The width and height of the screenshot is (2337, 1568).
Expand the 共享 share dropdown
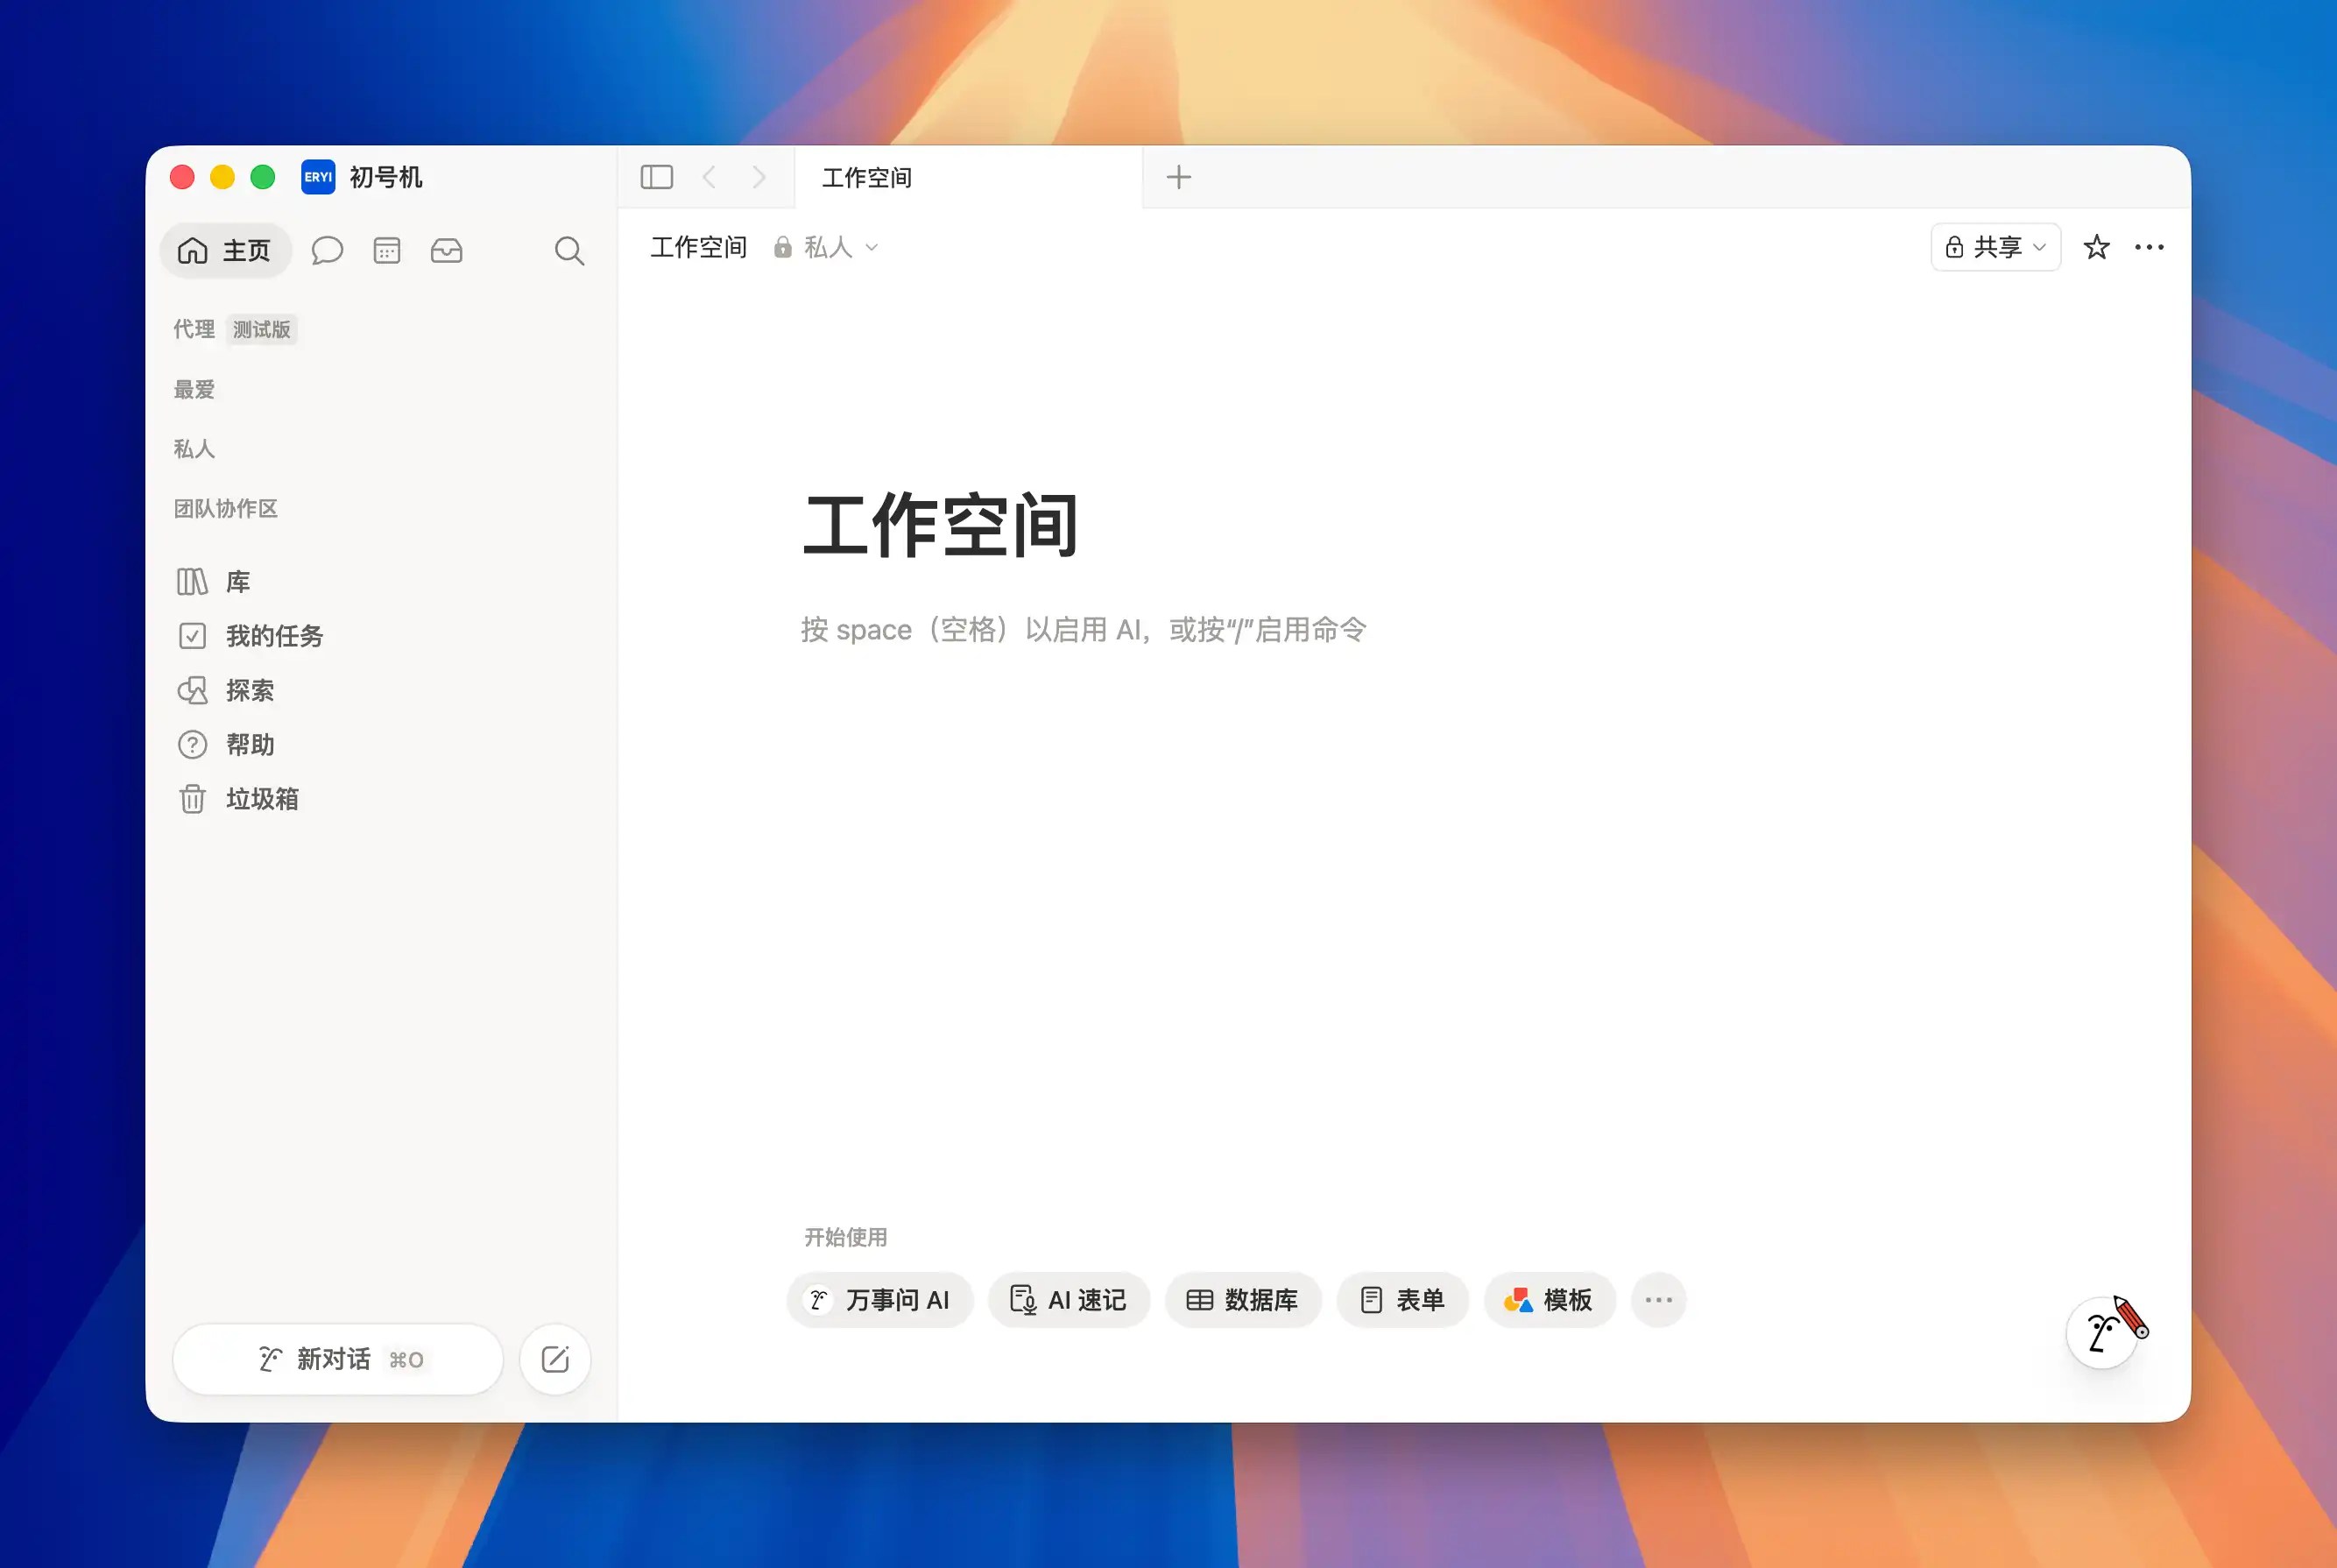(x=1995, y=247)
